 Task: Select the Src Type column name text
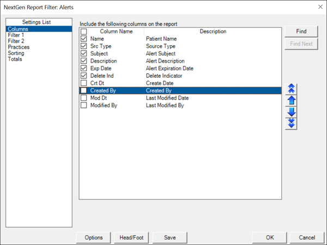[x=101, y=46]
